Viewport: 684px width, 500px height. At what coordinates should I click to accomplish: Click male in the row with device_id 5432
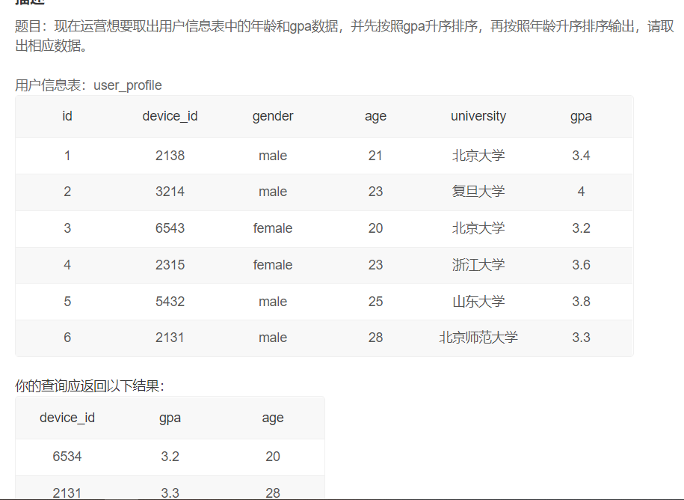point(273,302)
